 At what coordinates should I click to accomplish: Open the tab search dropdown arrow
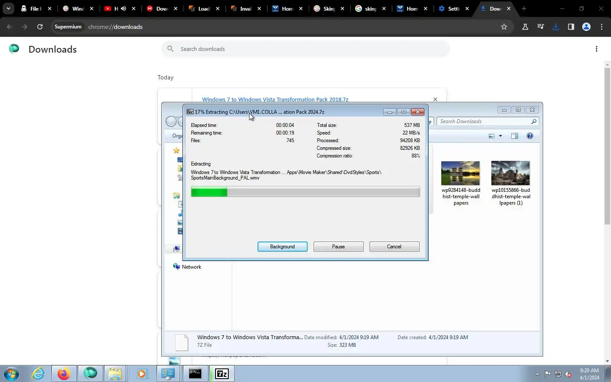click(8, 8)
